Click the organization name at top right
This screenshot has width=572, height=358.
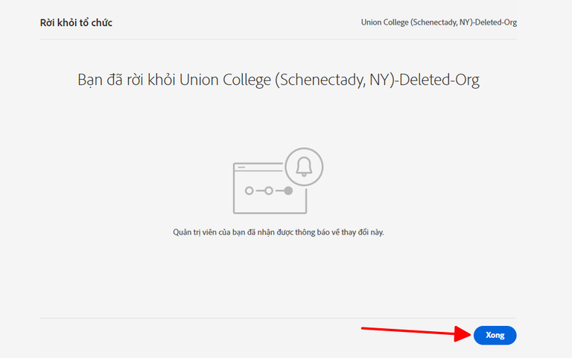coord(439,22)
